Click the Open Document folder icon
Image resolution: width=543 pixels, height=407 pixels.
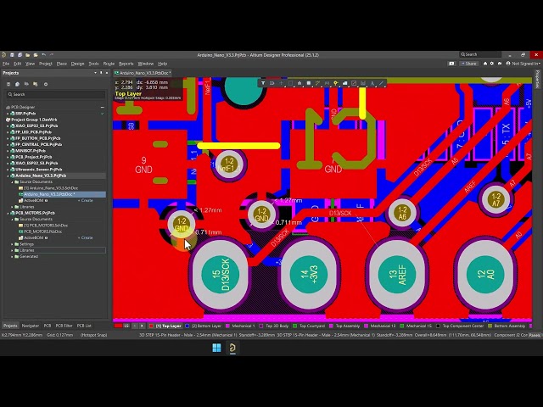[28, 54]
